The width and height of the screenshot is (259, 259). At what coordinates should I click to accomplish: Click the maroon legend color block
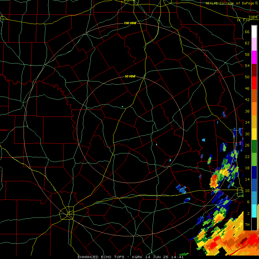pos(254,70)
